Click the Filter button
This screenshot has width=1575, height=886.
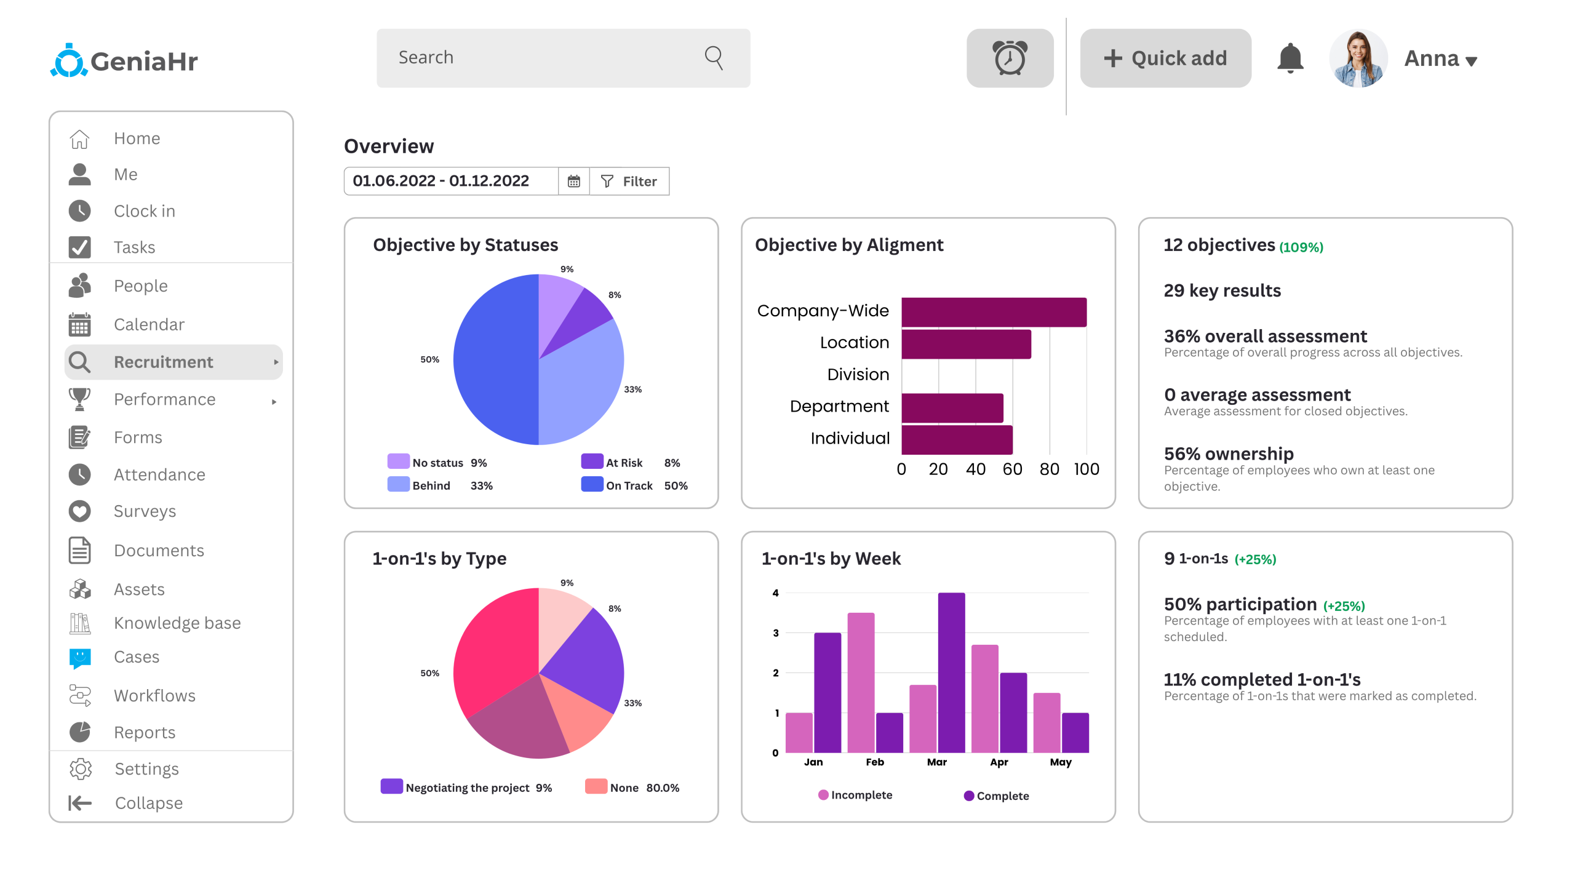pos(629,181)
